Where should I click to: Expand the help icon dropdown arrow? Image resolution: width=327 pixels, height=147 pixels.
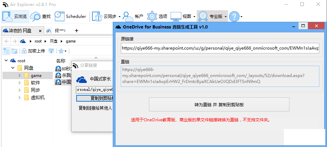(x=242, y=17)
